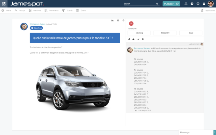The height and width of the screenshot is (135, 216).
Task: Open post settings gear icon
Action: [123, 20]
